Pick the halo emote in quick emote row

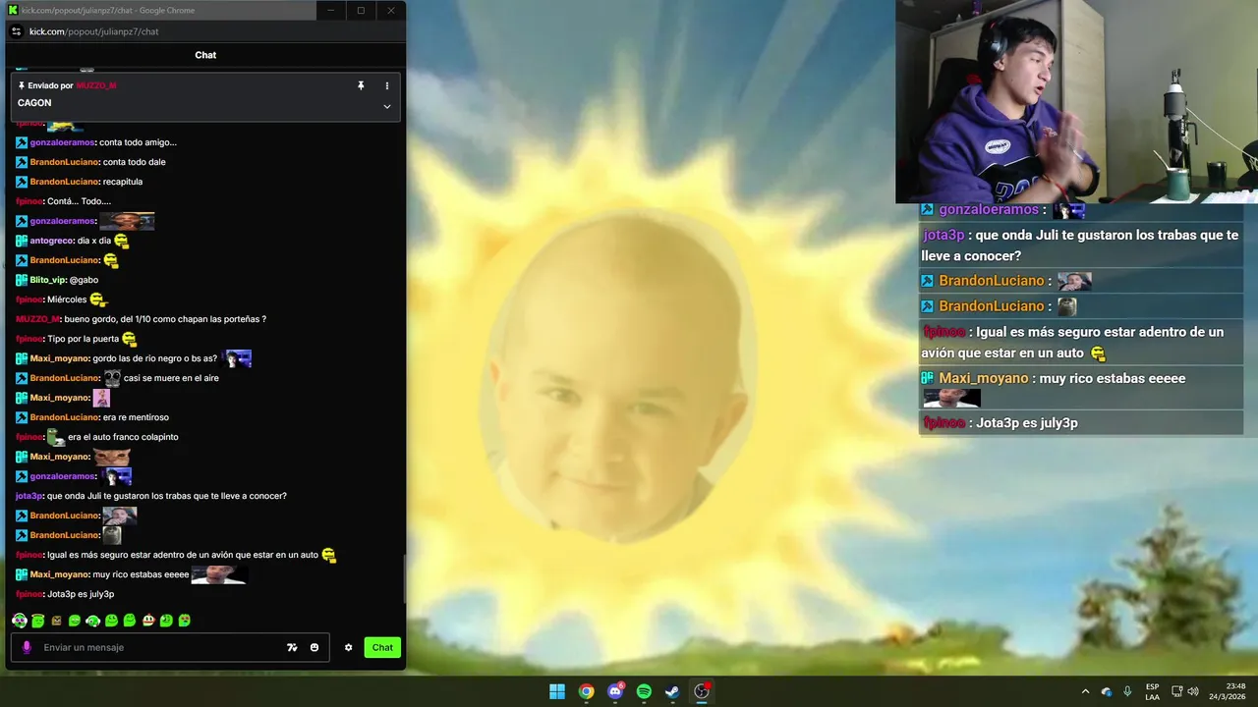tap(38, 621)
